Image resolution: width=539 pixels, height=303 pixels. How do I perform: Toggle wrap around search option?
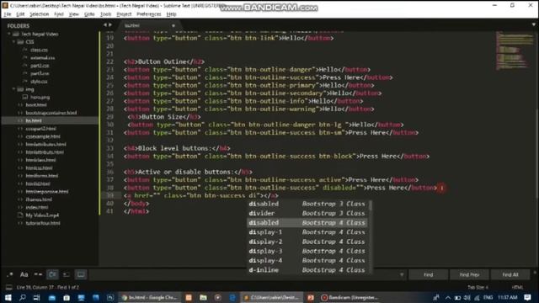(52, 274)
